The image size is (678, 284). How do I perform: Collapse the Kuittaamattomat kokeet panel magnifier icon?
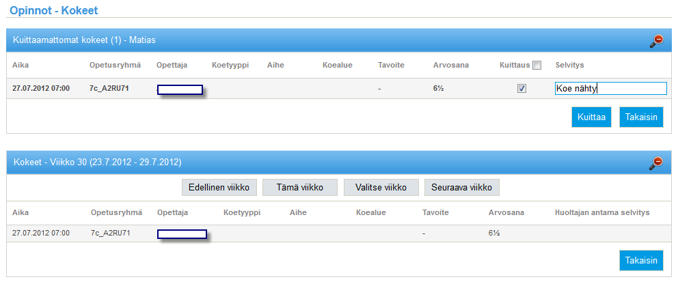tap(656, 41)
